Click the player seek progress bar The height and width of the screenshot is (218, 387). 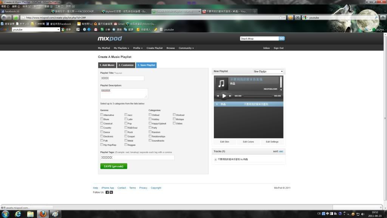[x=258, y=96]
